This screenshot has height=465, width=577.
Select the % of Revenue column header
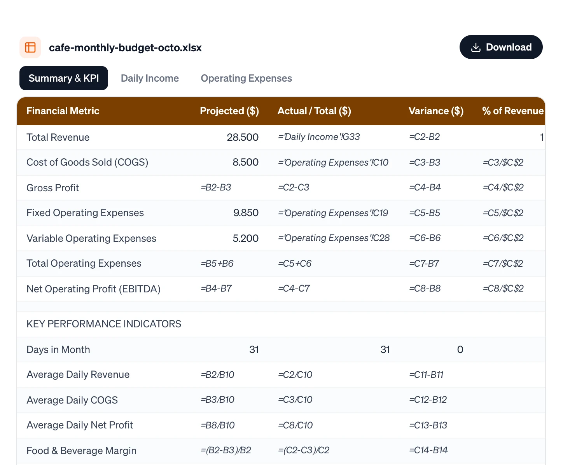(x=513, y=111)
